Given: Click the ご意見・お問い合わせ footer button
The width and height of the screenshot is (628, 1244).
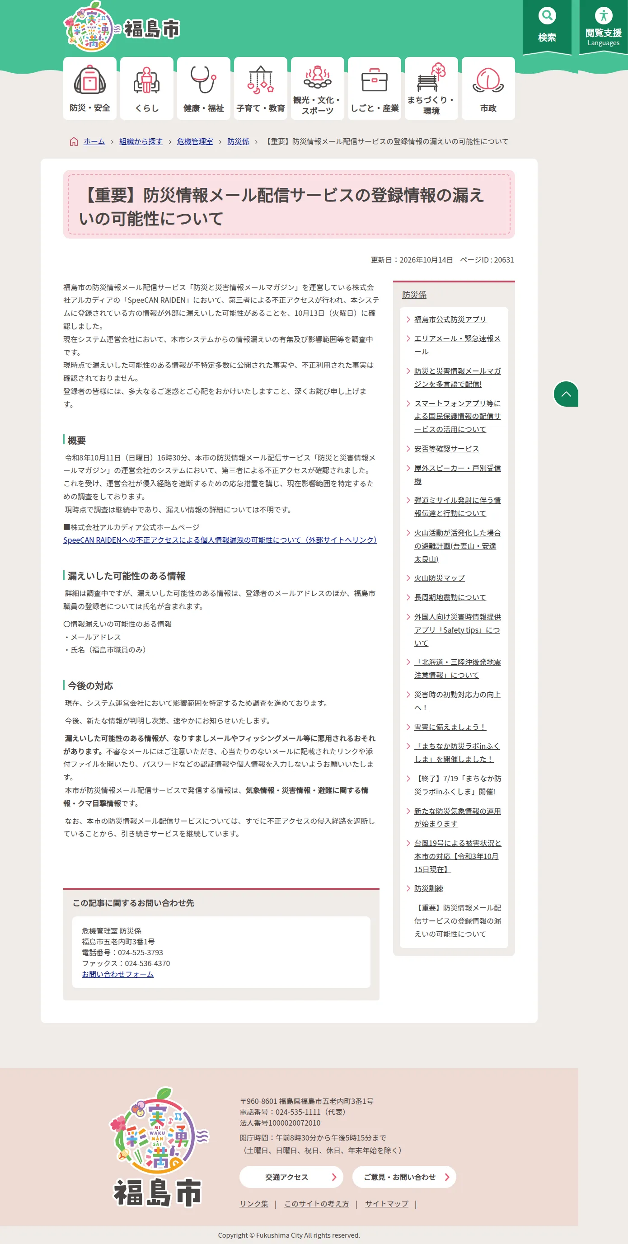Looking at the screenshot, I should tap(404, 1177).
